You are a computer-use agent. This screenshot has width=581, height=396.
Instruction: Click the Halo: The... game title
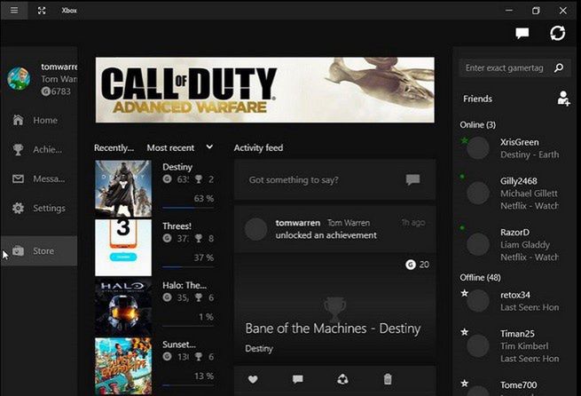click(x=185, y=285)
